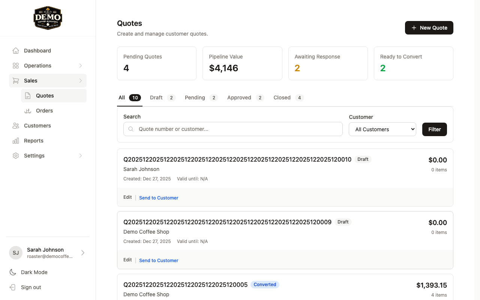Click the Demo Coffee Roasters logo

tap(48, 18)
